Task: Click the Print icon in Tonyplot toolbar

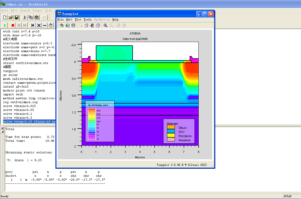Action: click(x=73, y=25)
